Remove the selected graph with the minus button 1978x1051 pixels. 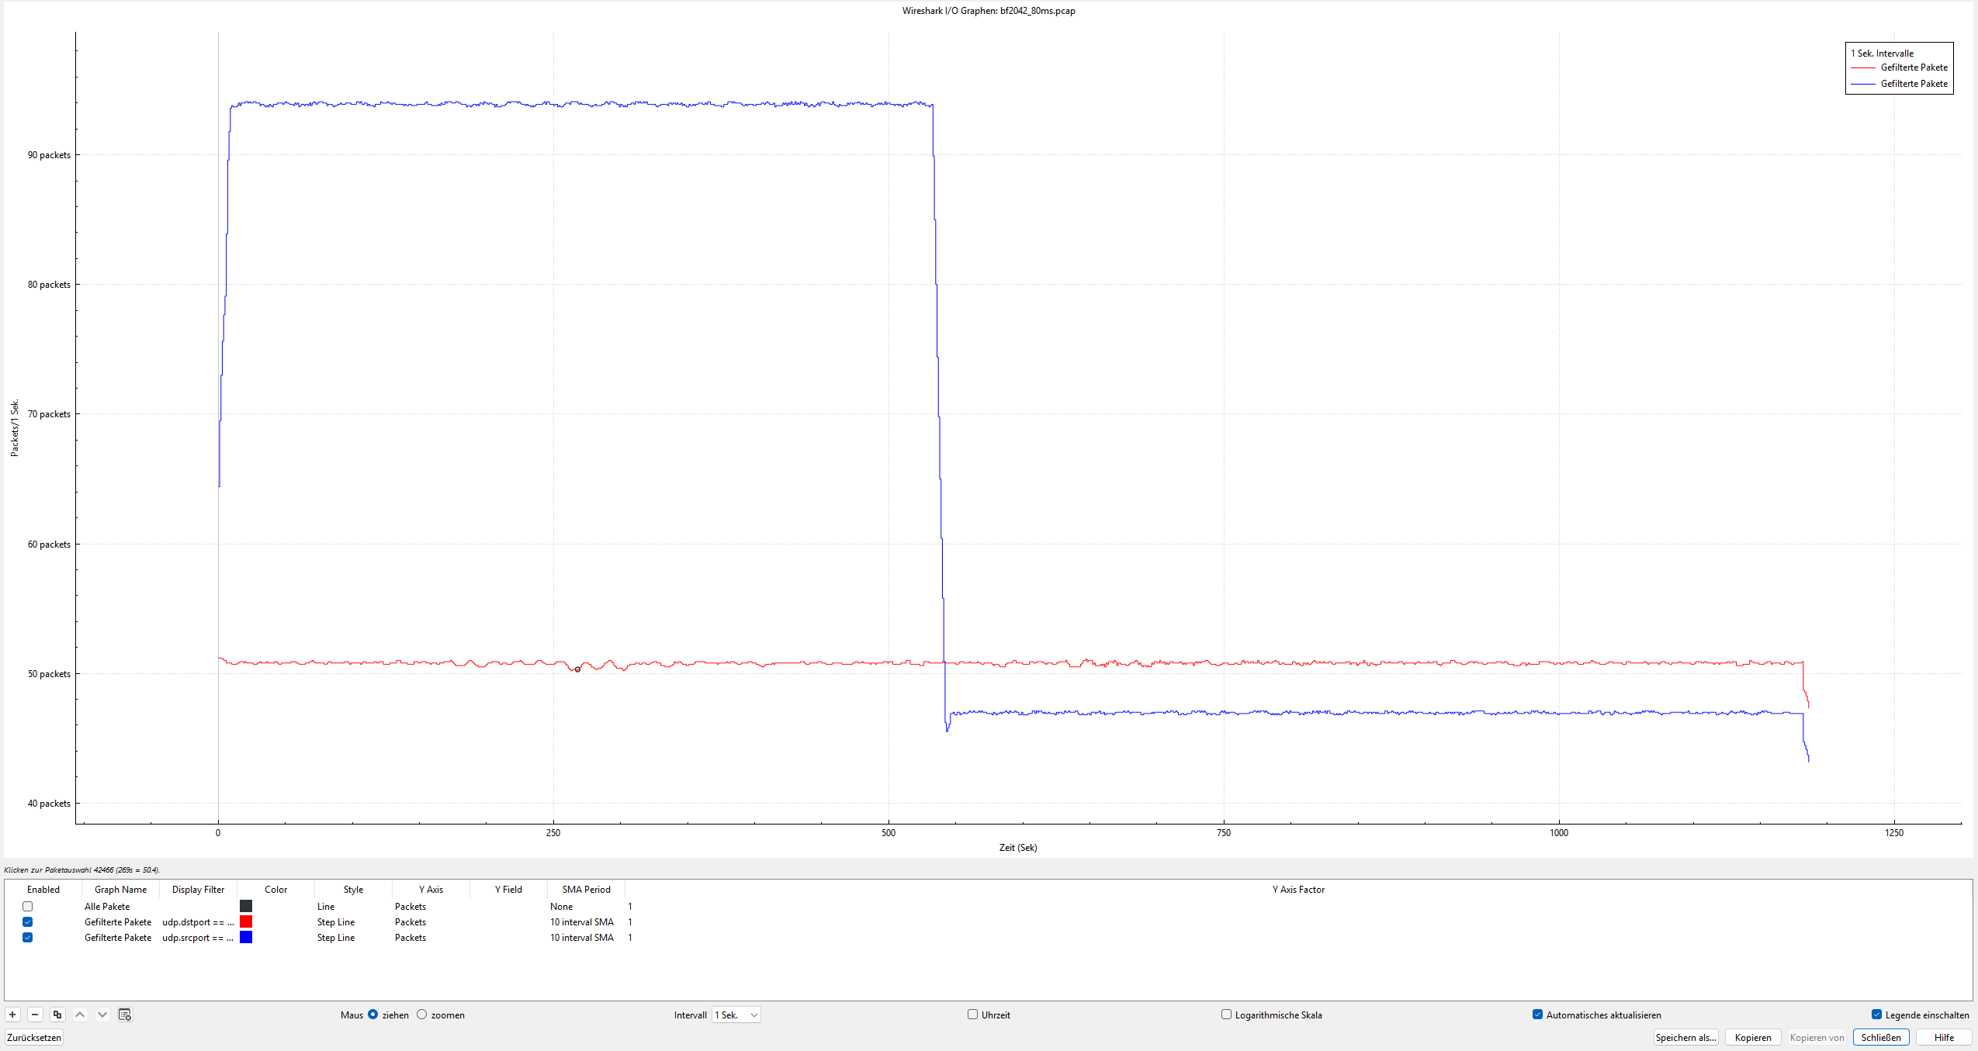35,1015
